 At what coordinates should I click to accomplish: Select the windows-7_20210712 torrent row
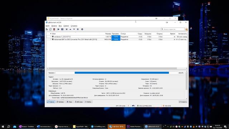(117, 37)
